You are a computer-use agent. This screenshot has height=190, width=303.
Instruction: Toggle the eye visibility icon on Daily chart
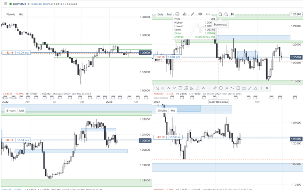click(x=200, y=14)
